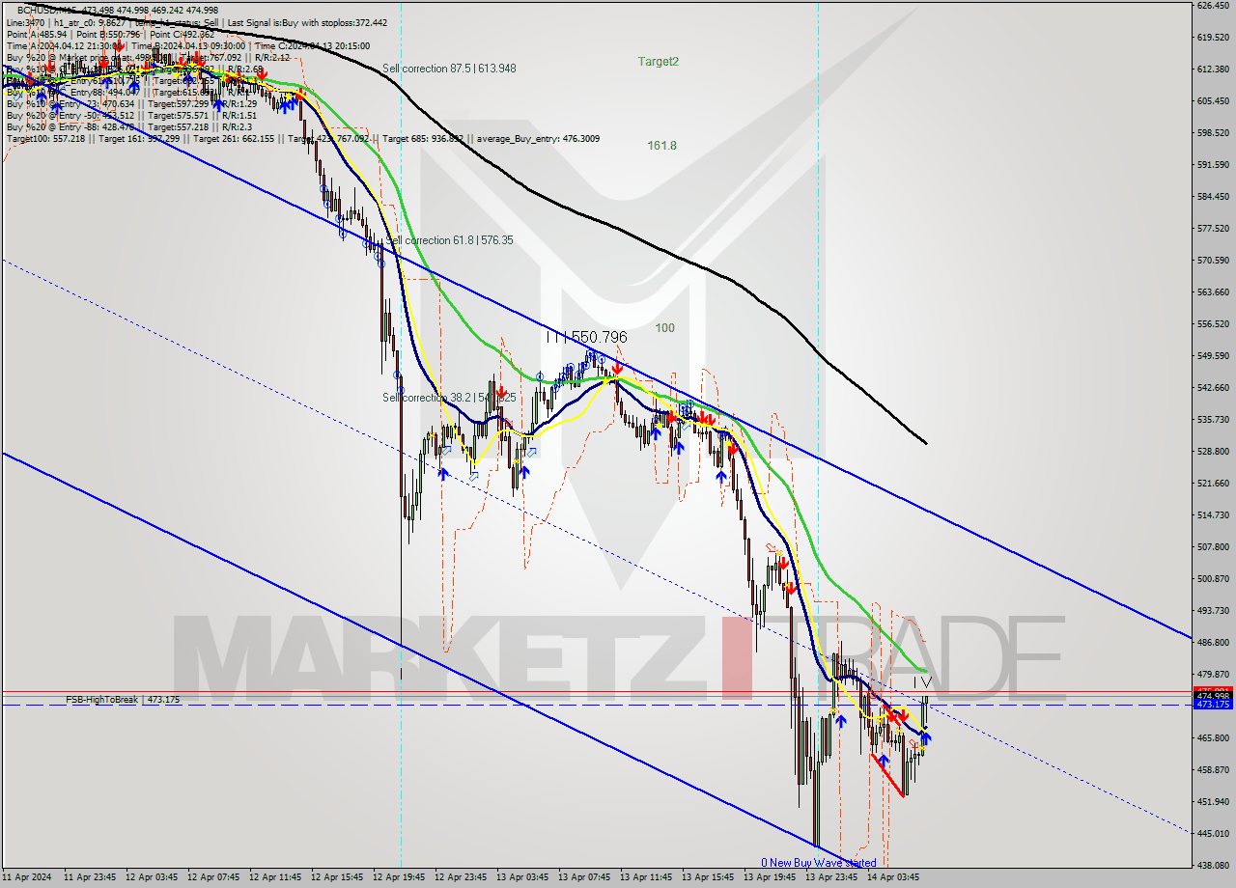
Task: Click the '161.8' Fibonacci level label
Action: [661, 146]
